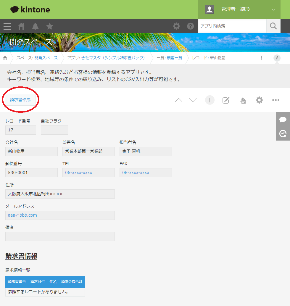Click the 郵便番号 value 530-0001
Viewport: 290px width, 306px height.
18,173
